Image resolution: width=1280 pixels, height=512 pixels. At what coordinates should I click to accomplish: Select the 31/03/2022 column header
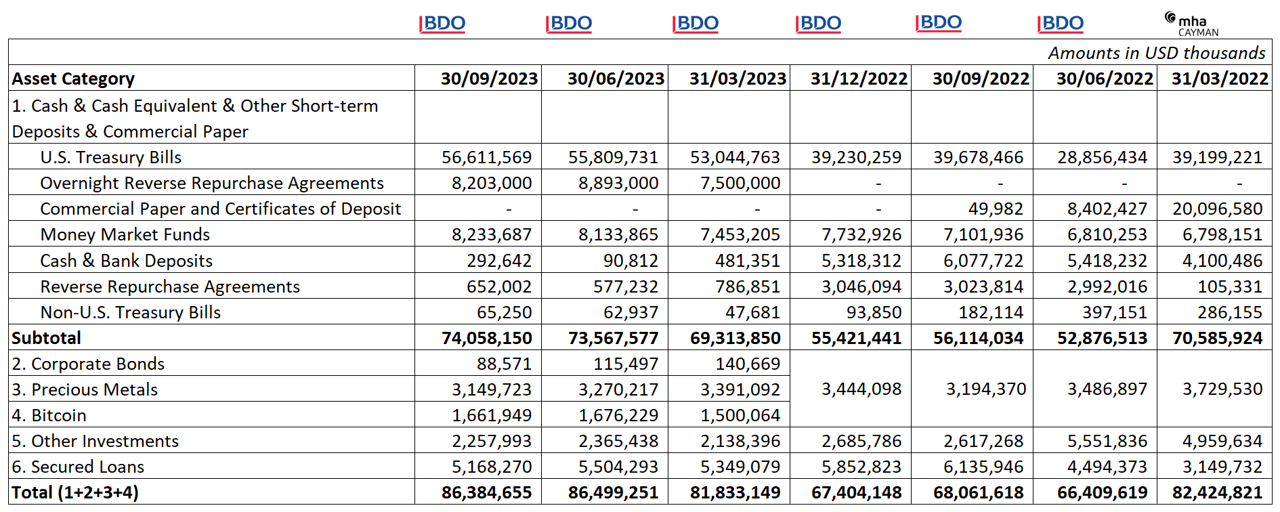click(x=1215, y=78)
